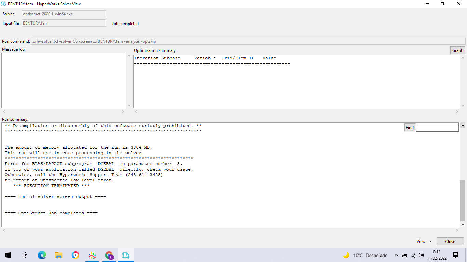Click the "Error for BLAS/LAPACK subprogram DGEBAL" line
467x262 pixels.
94,164
